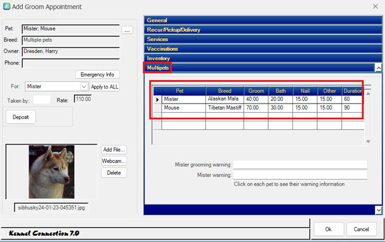This screenshot has width=385, height=242.
Task: Click Mister's Groom price 40.00
Action: click(255, 99)
